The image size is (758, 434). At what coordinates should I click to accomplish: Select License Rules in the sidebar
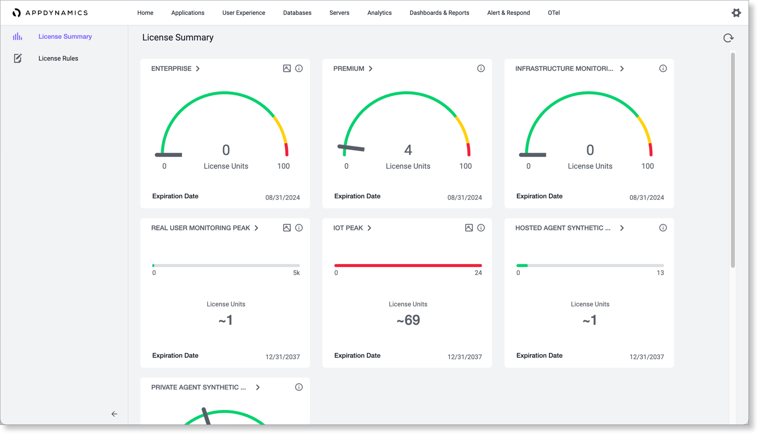click(58, 58)
